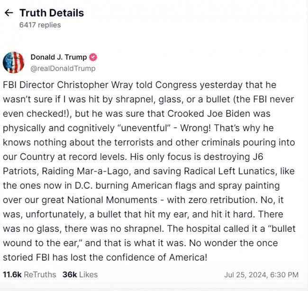Select the Jul 25, 2024 timestamp
Viewport: 308px width, 291px height.
click(x=261, y=274)
